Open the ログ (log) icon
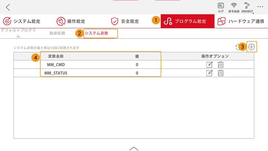Viewport: 268px width, 151px height. point(221,7)
